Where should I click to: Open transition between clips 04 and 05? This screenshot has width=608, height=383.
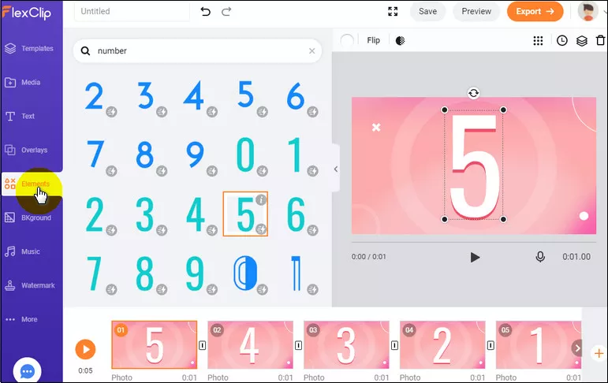pos(491,345)
